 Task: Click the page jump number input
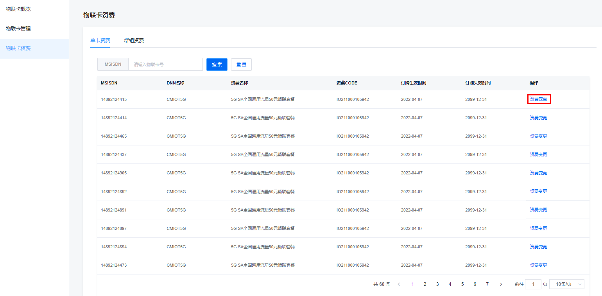coord(533,284)
